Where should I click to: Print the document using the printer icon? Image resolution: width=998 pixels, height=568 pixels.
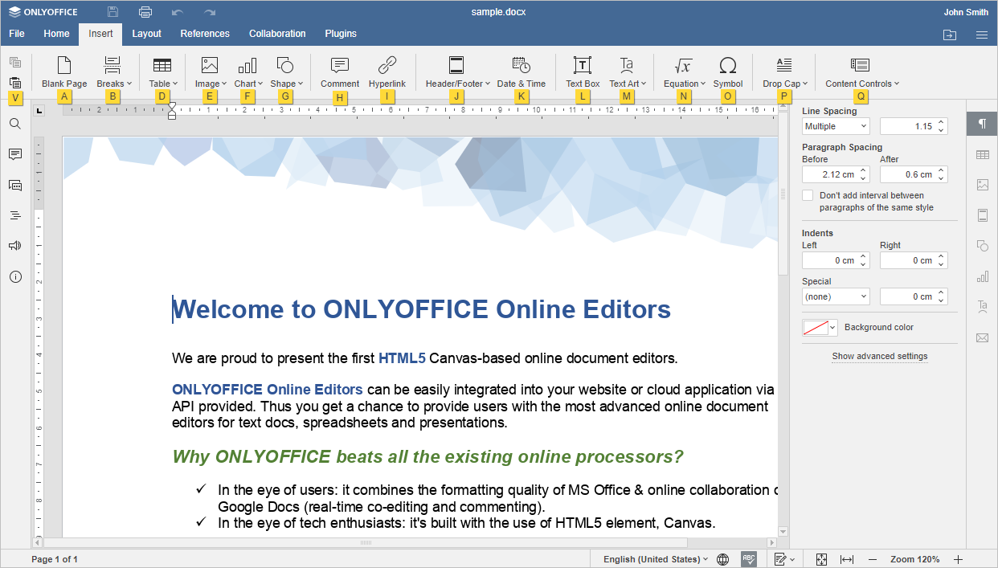pyautogui.click(x=145, y=12)
